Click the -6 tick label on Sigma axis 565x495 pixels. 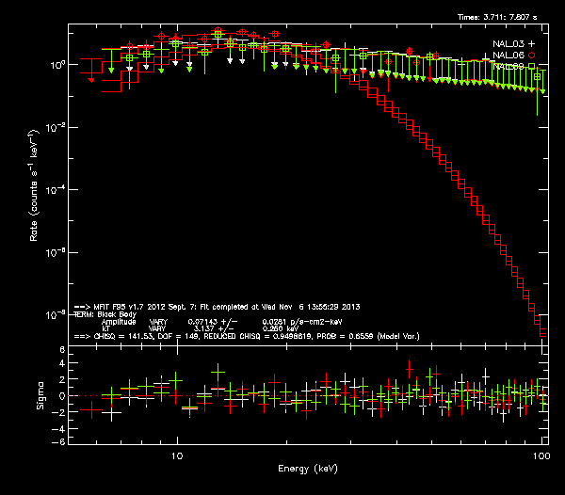pos(60,441)
